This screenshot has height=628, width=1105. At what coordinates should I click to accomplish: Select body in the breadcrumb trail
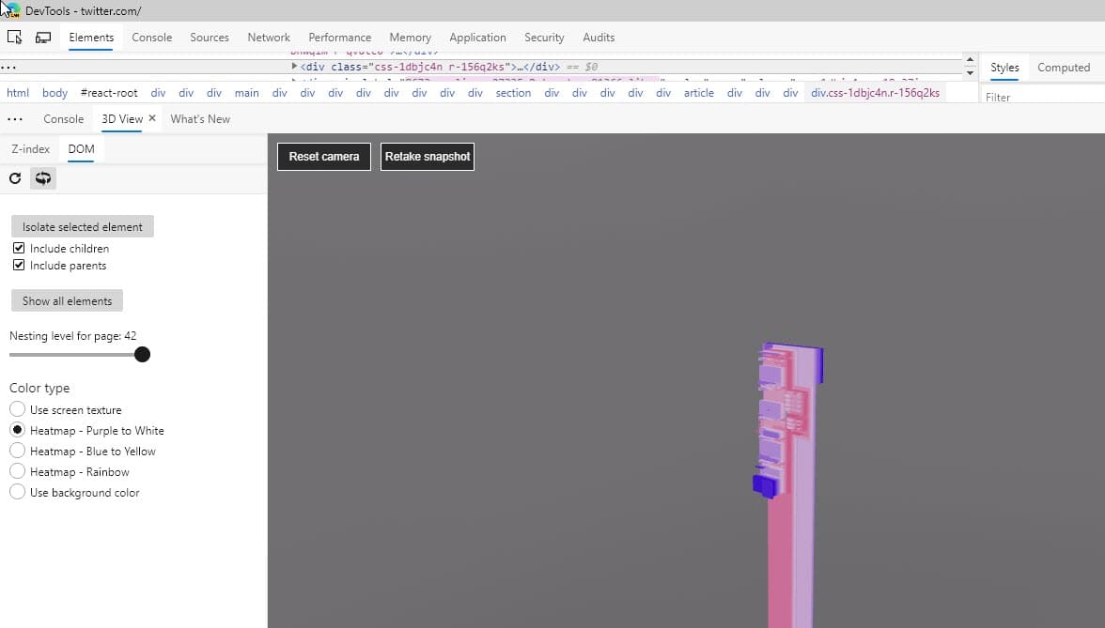click(54, 93)
